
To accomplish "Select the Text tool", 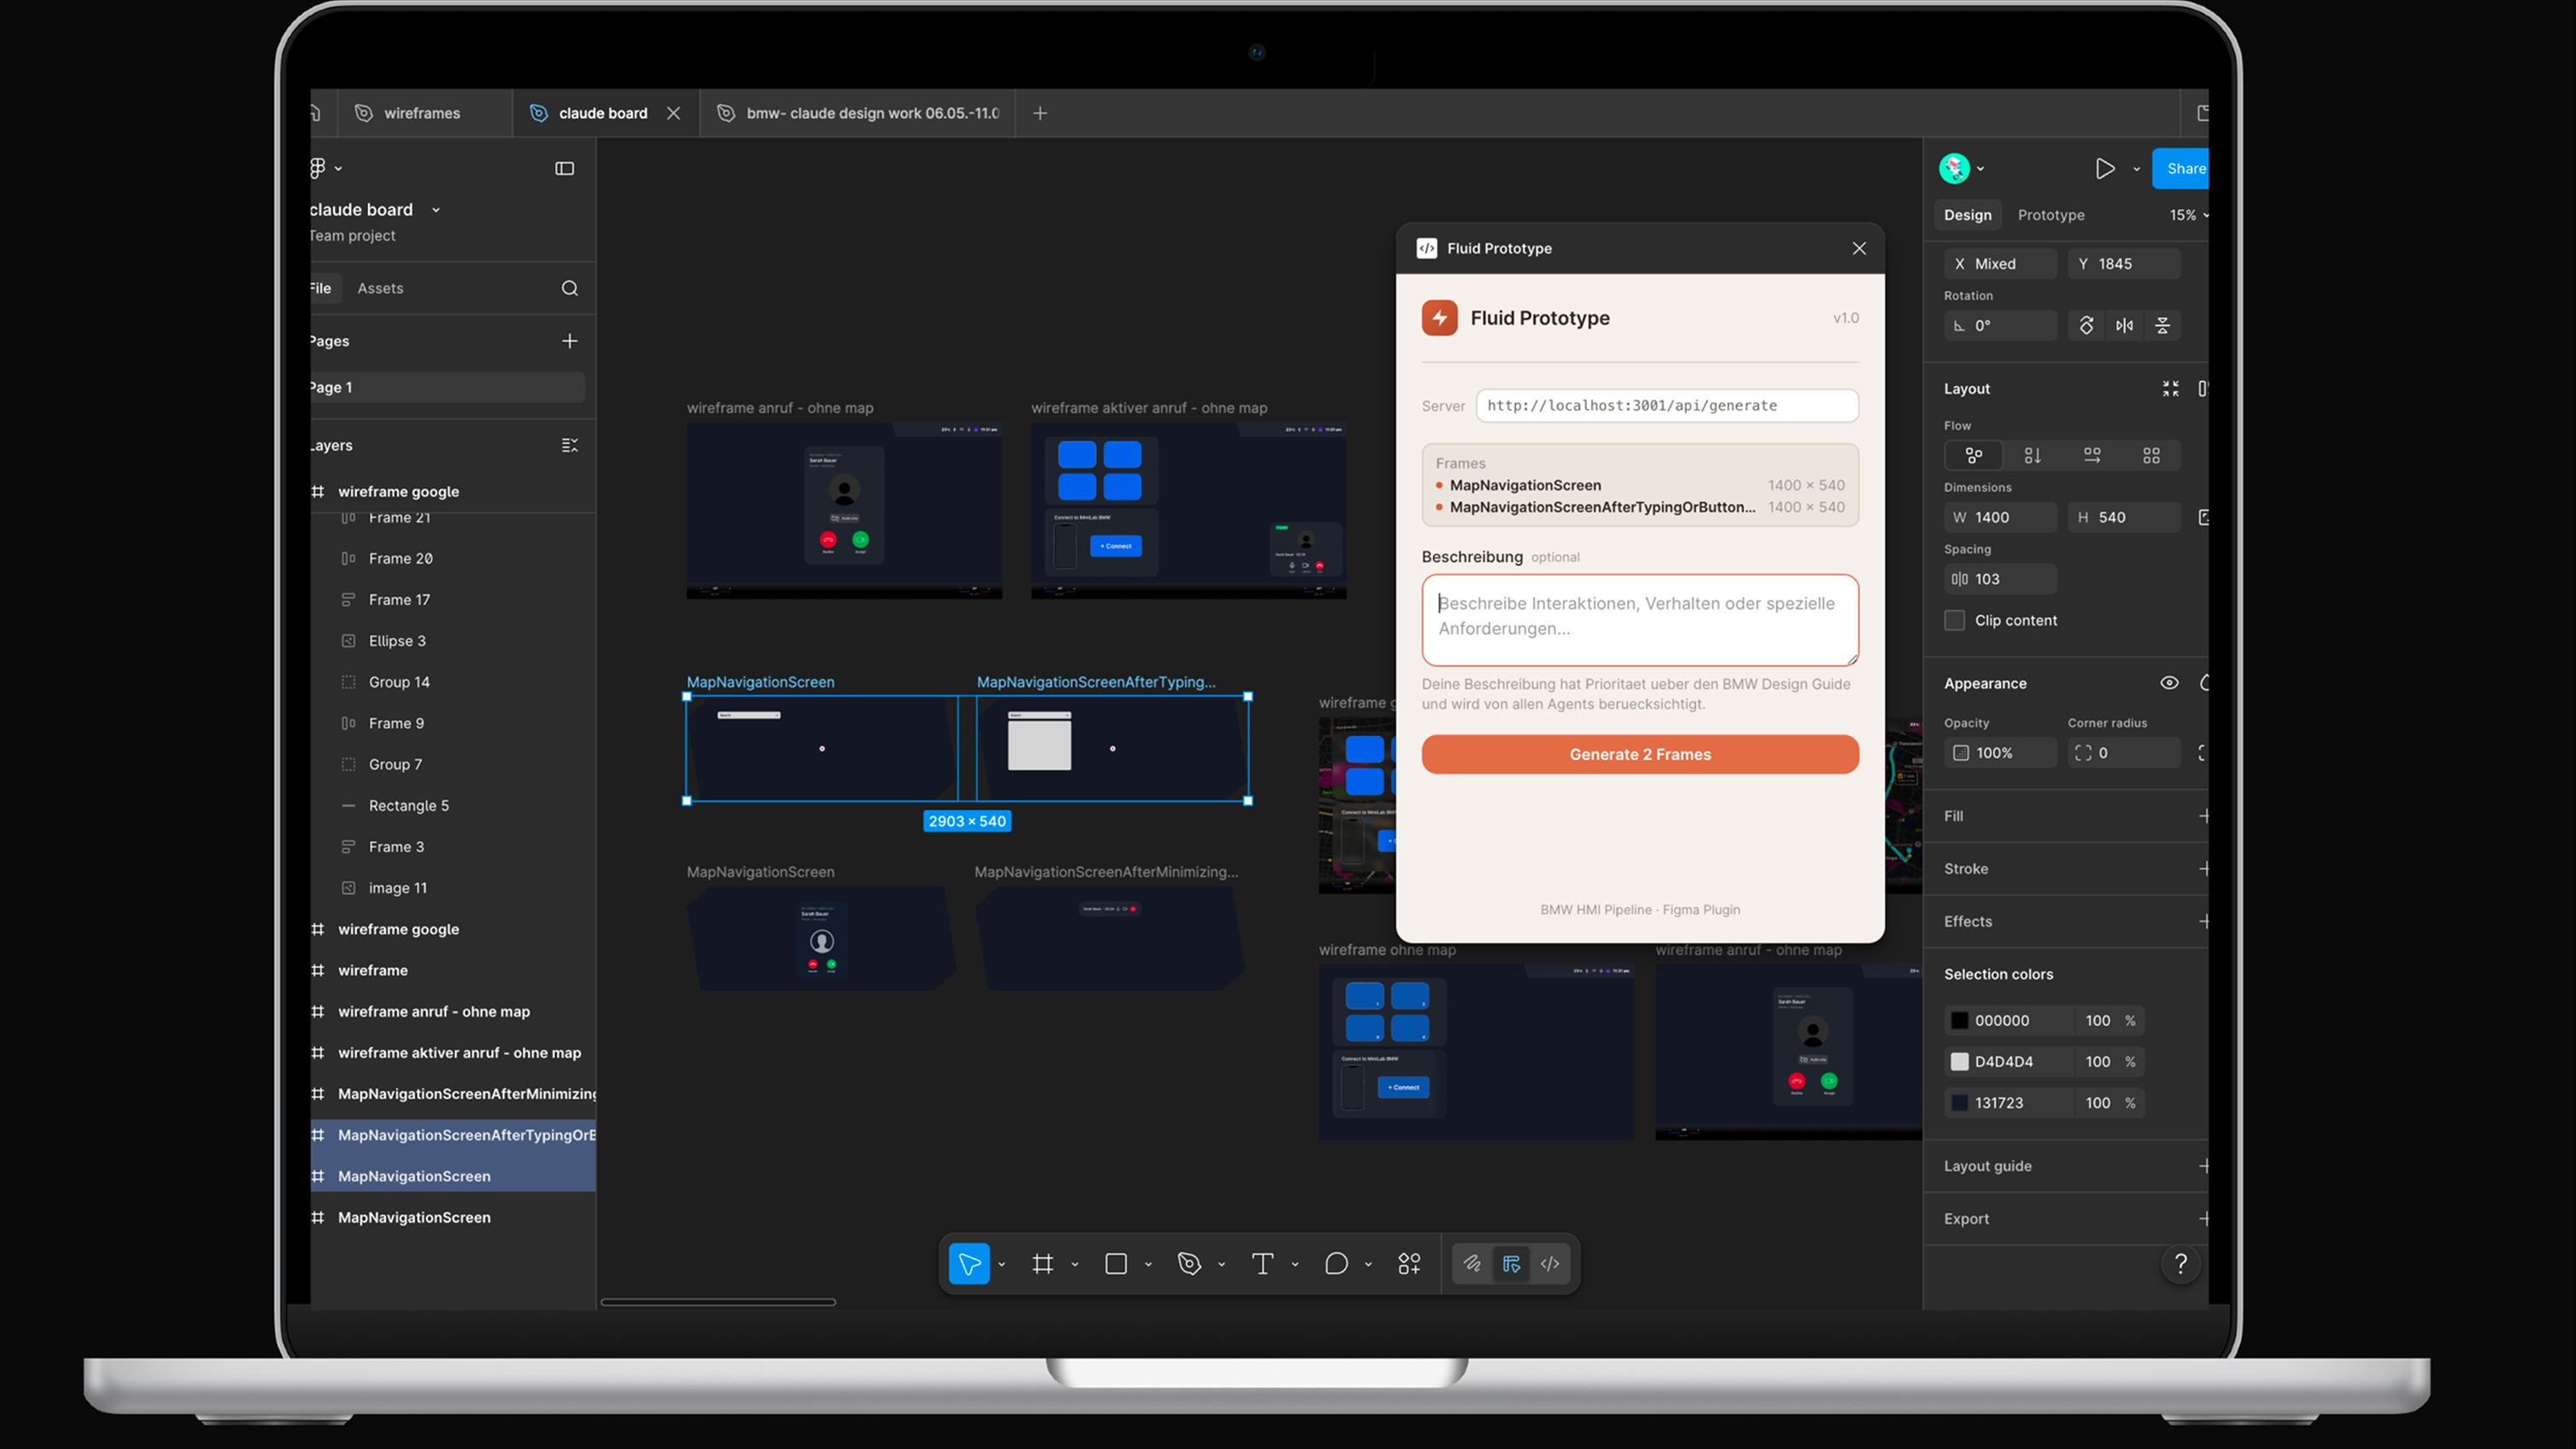I will point(1262,1264).
